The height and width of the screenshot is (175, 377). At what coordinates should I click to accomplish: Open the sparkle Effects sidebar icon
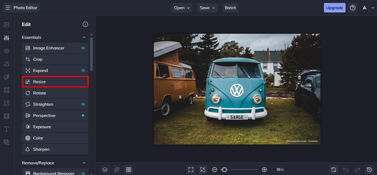pyautogui.click(x=6, y=64)
